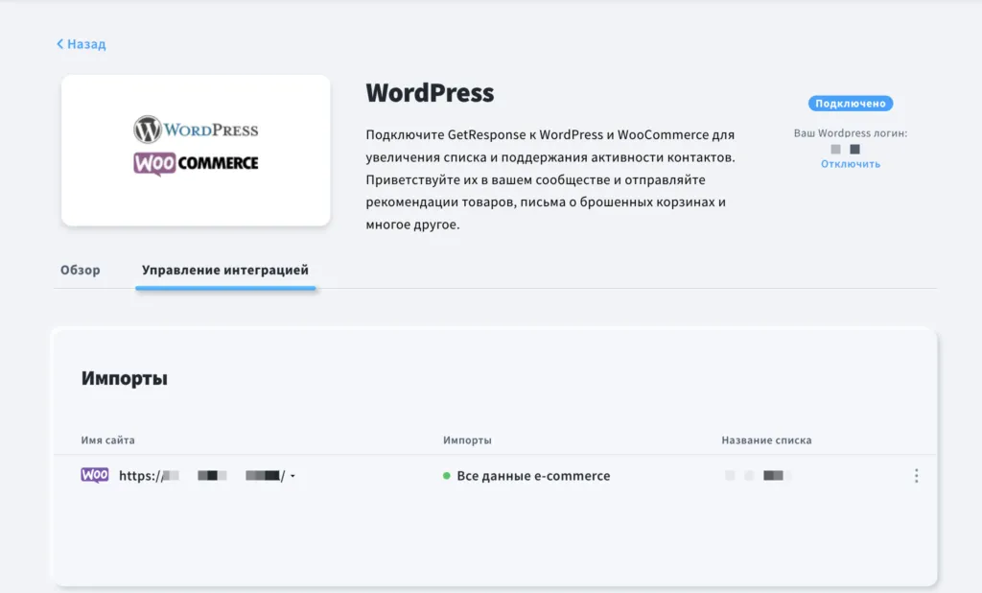982x593 pixels.
Task: Click the blurred list name value
Action: [x=758, y=476]
